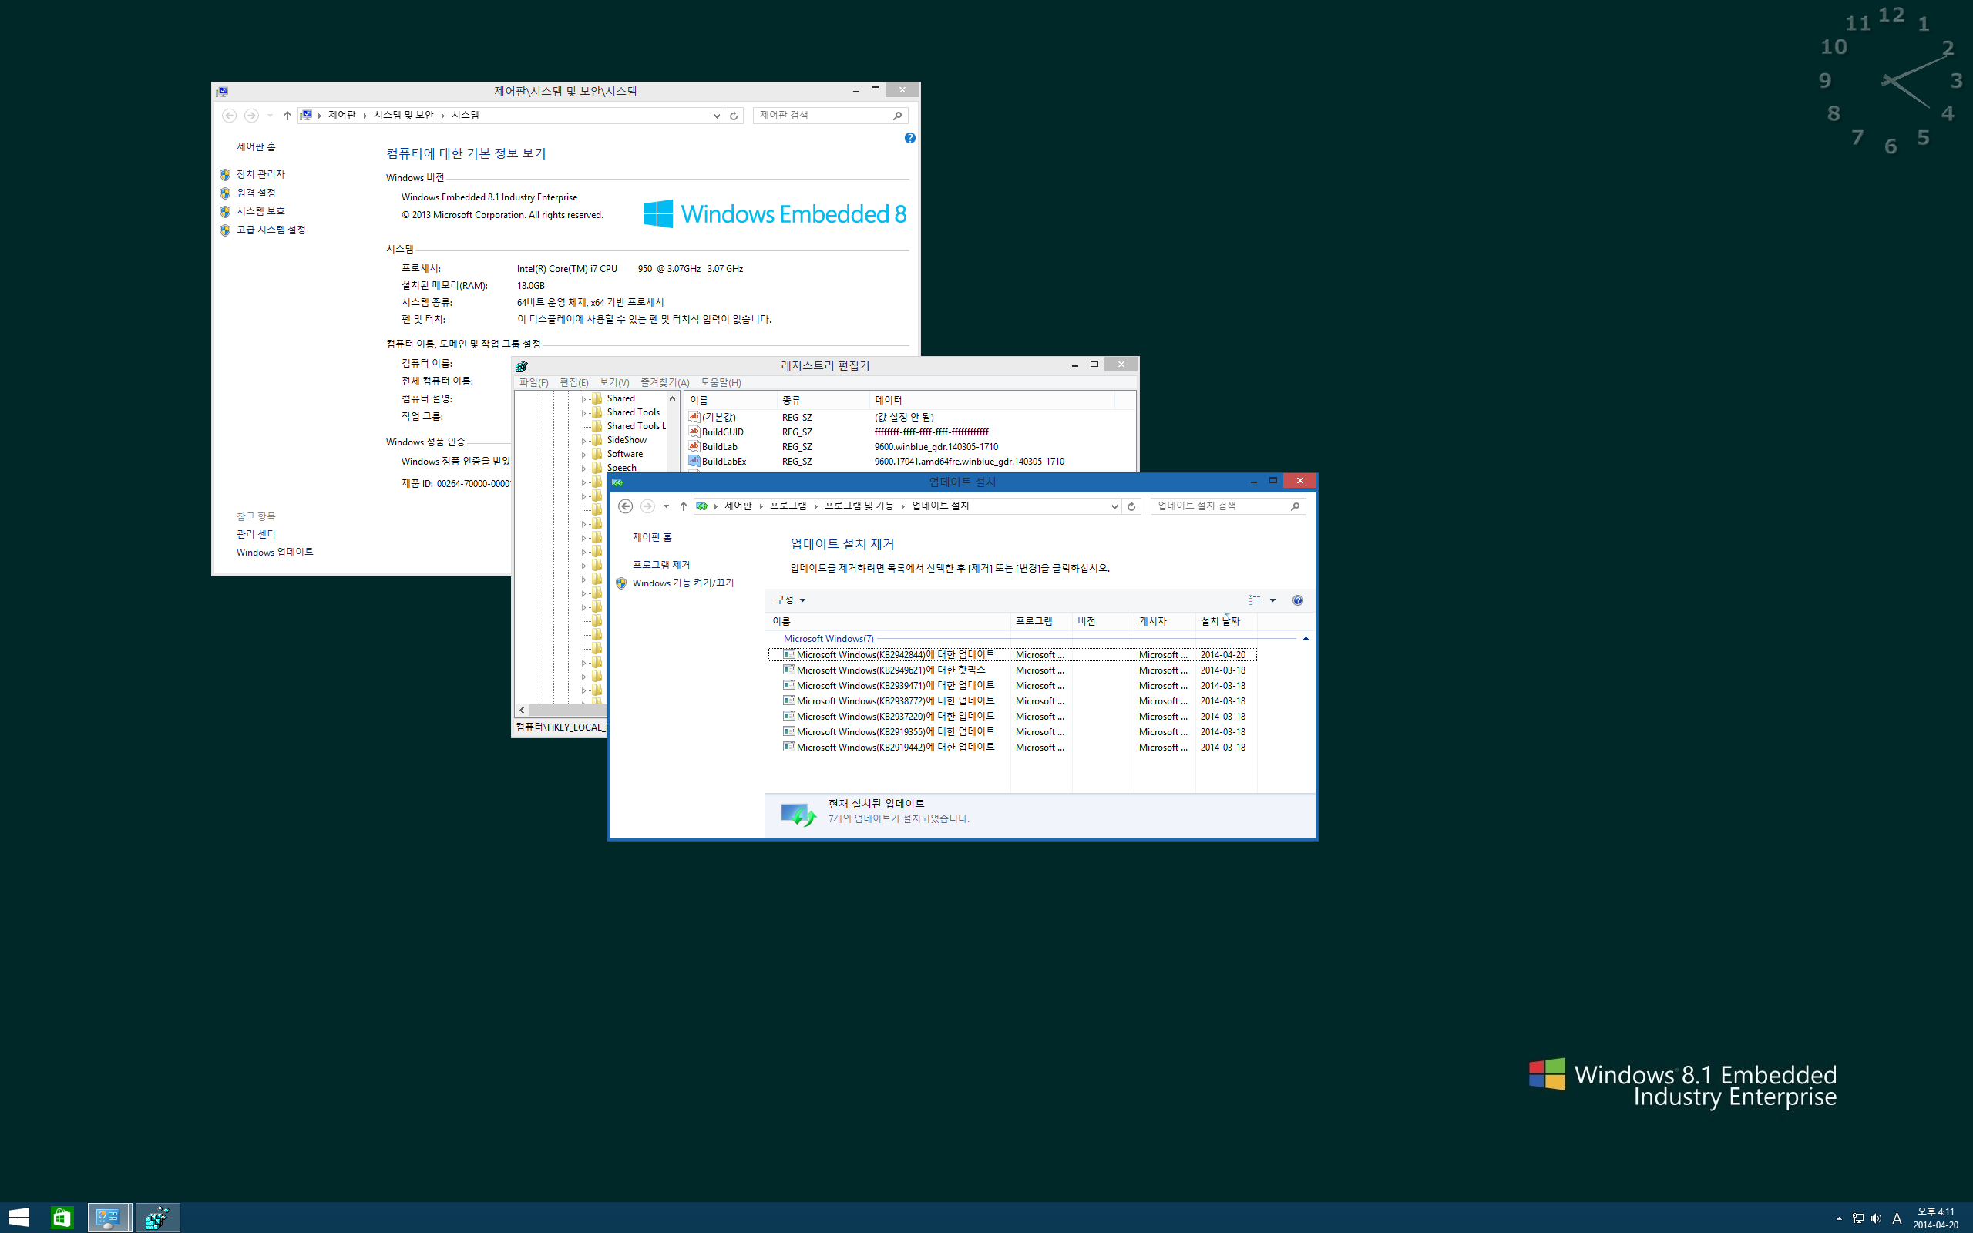Screen dimensions: 1973x1233
Task: Click back arrow in Installed Updates window
Action: (625, 506)
